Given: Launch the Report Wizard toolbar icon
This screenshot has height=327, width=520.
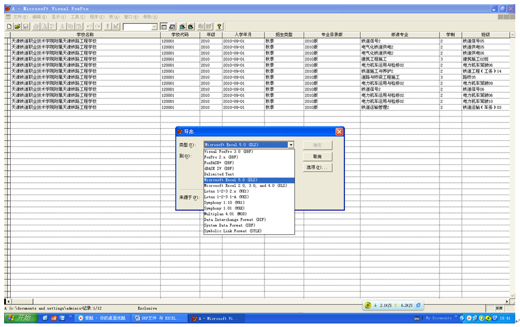Looking at the screenshot, I should tap(190, 27).
